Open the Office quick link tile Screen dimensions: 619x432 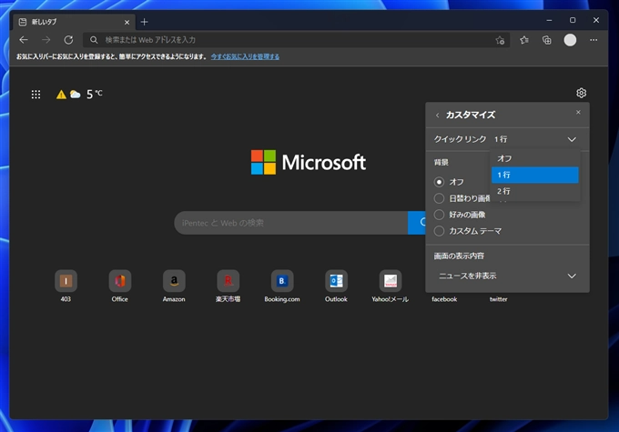coord(119,286)
